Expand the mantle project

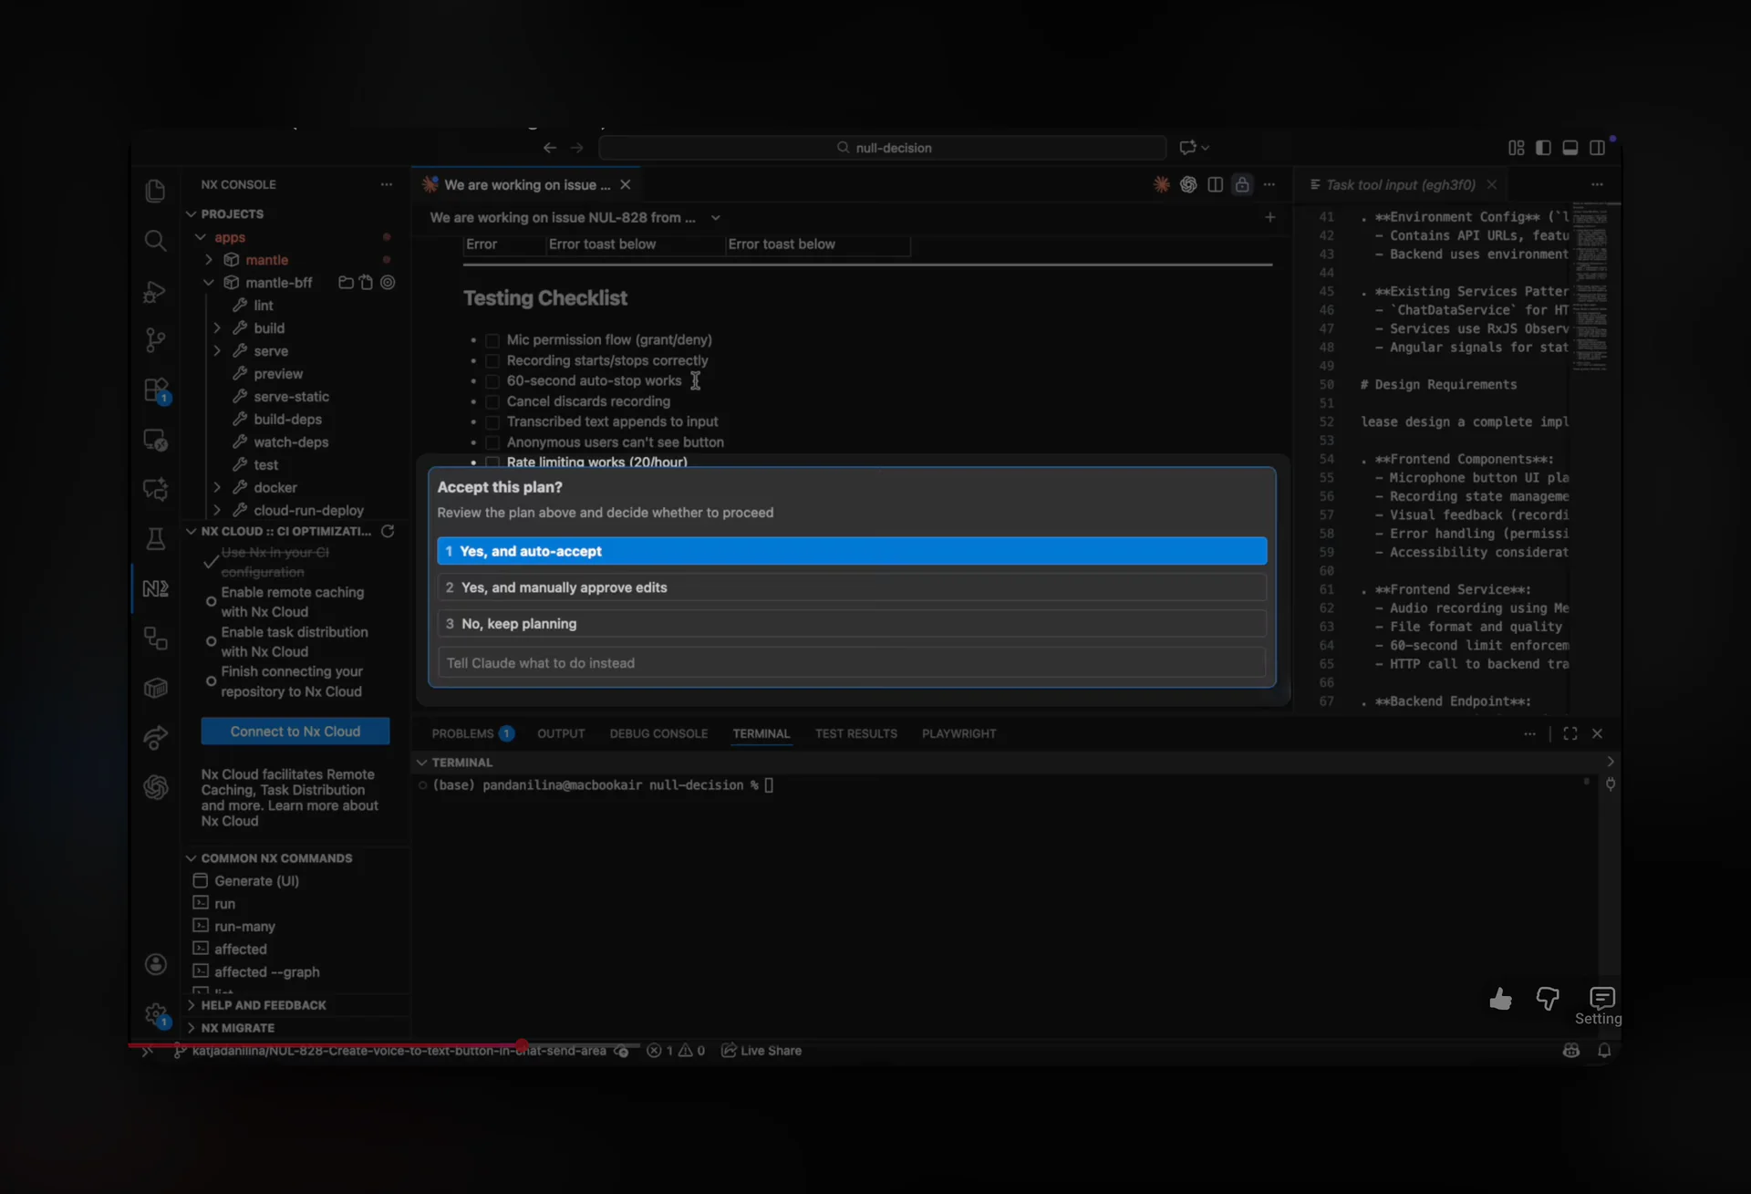point(209,260)
